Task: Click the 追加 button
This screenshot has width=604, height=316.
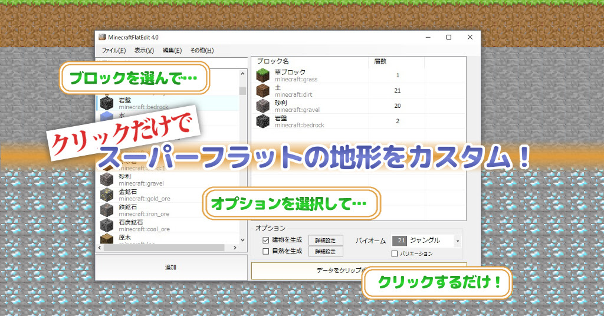Action: coord(171,267)
